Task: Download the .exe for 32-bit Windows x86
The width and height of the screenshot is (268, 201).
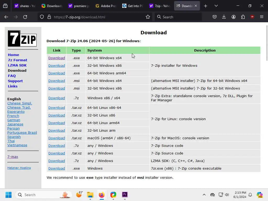Action: point(57,65)
